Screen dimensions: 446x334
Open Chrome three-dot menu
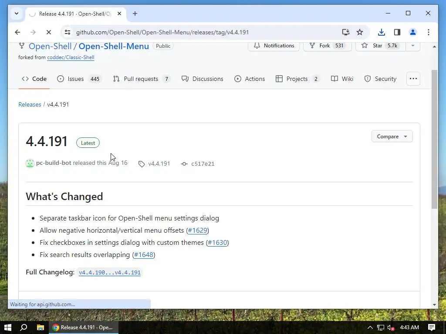[x=429, y=32]
